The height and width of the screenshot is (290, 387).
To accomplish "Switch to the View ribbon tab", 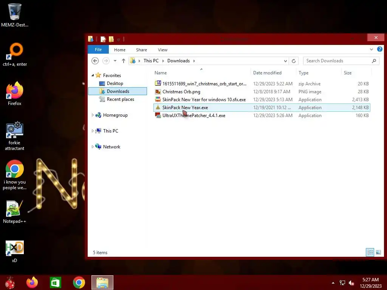I will coord(163,50).
